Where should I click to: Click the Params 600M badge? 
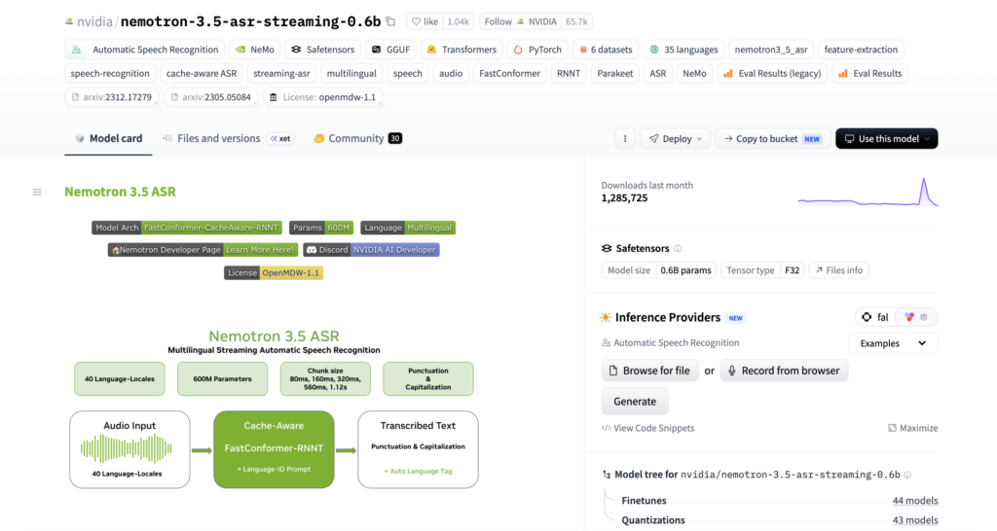click(x=321, y=228)
